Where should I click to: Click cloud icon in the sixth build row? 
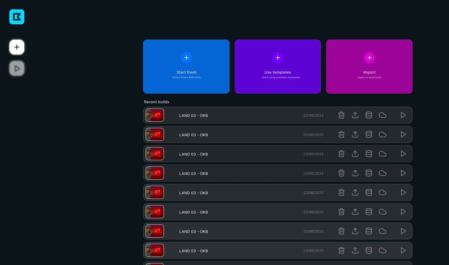[x=382, y=212]
